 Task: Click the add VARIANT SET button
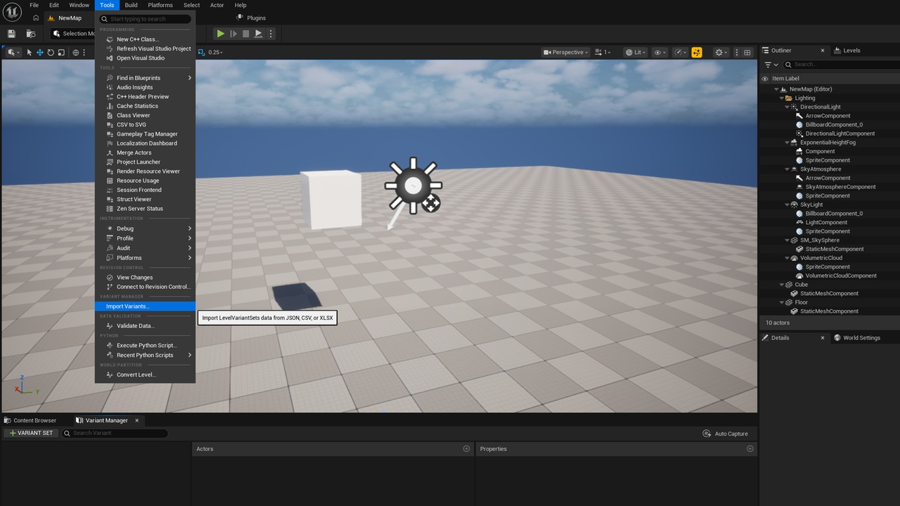point(31,433)
